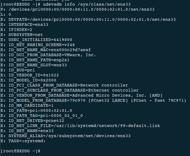The height and width of the screenshot is (156, 190).
Task: Click the USEC_INITIALIZED value line
Action: click(40, 40)
